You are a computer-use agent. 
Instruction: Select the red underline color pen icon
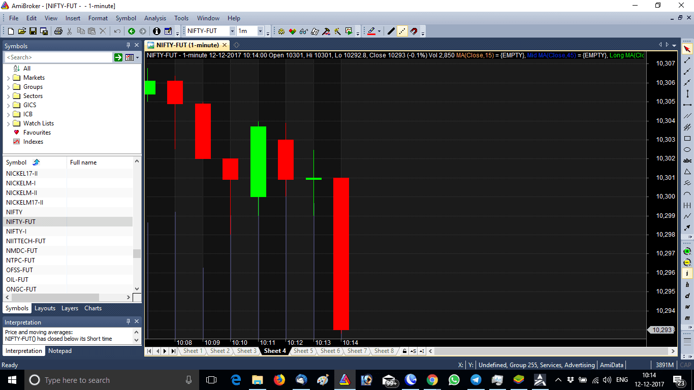371,31
